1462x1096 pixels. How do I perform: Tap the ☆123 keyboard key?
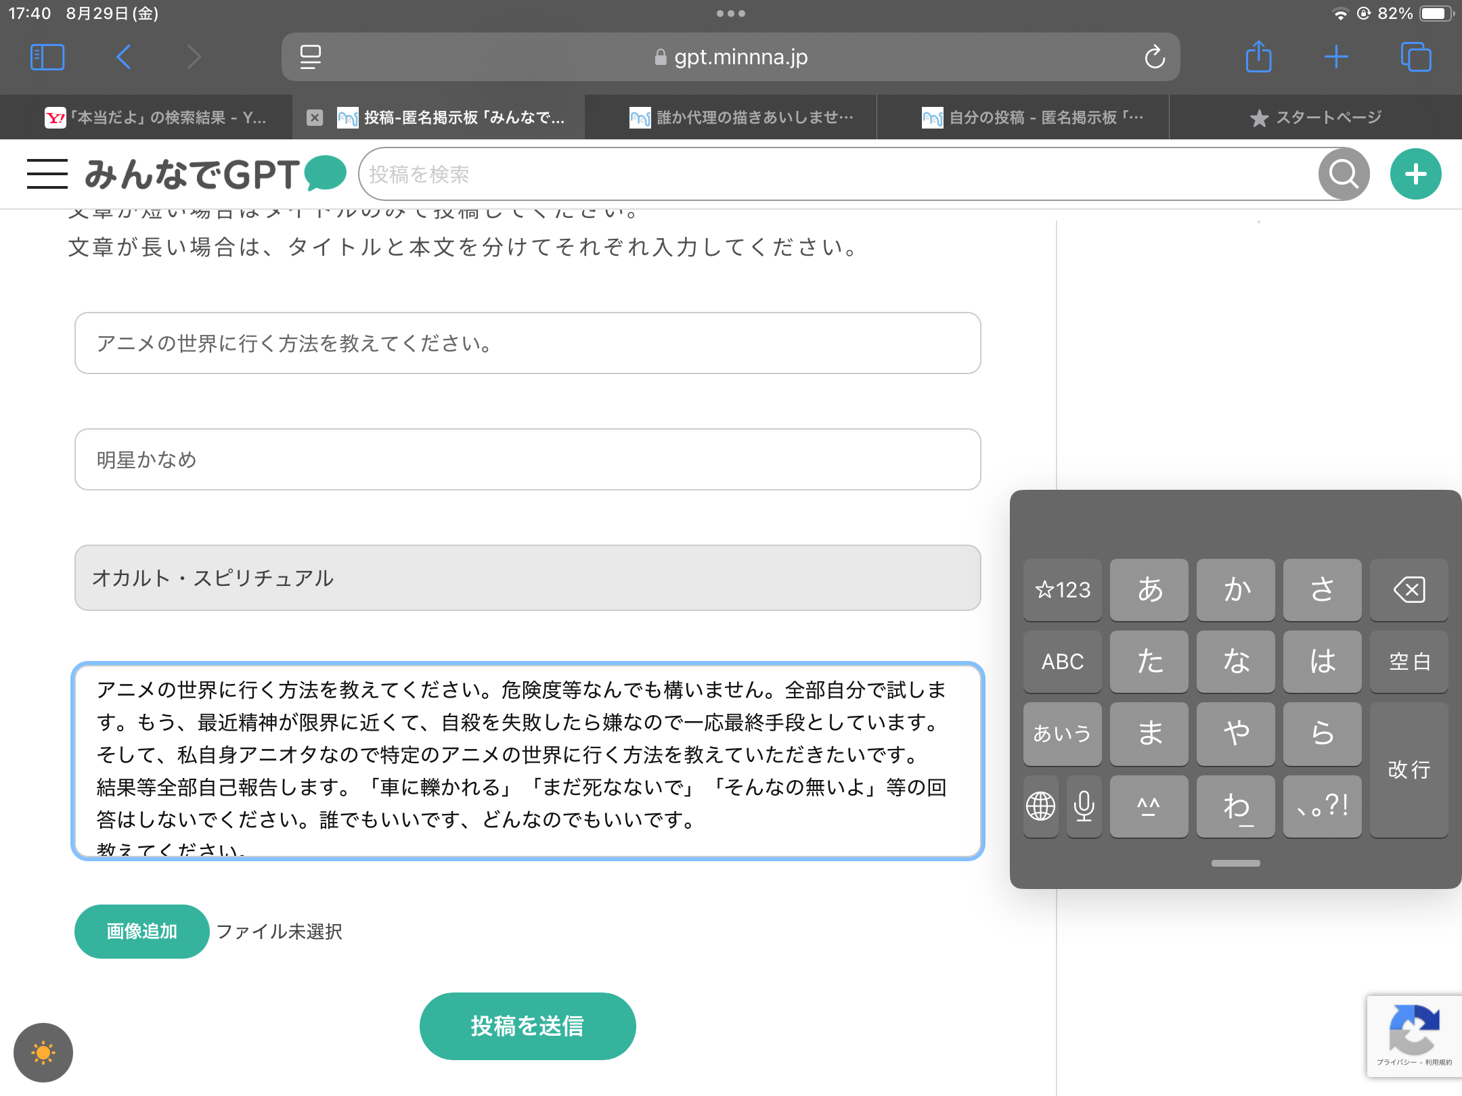pos(1063,589)
